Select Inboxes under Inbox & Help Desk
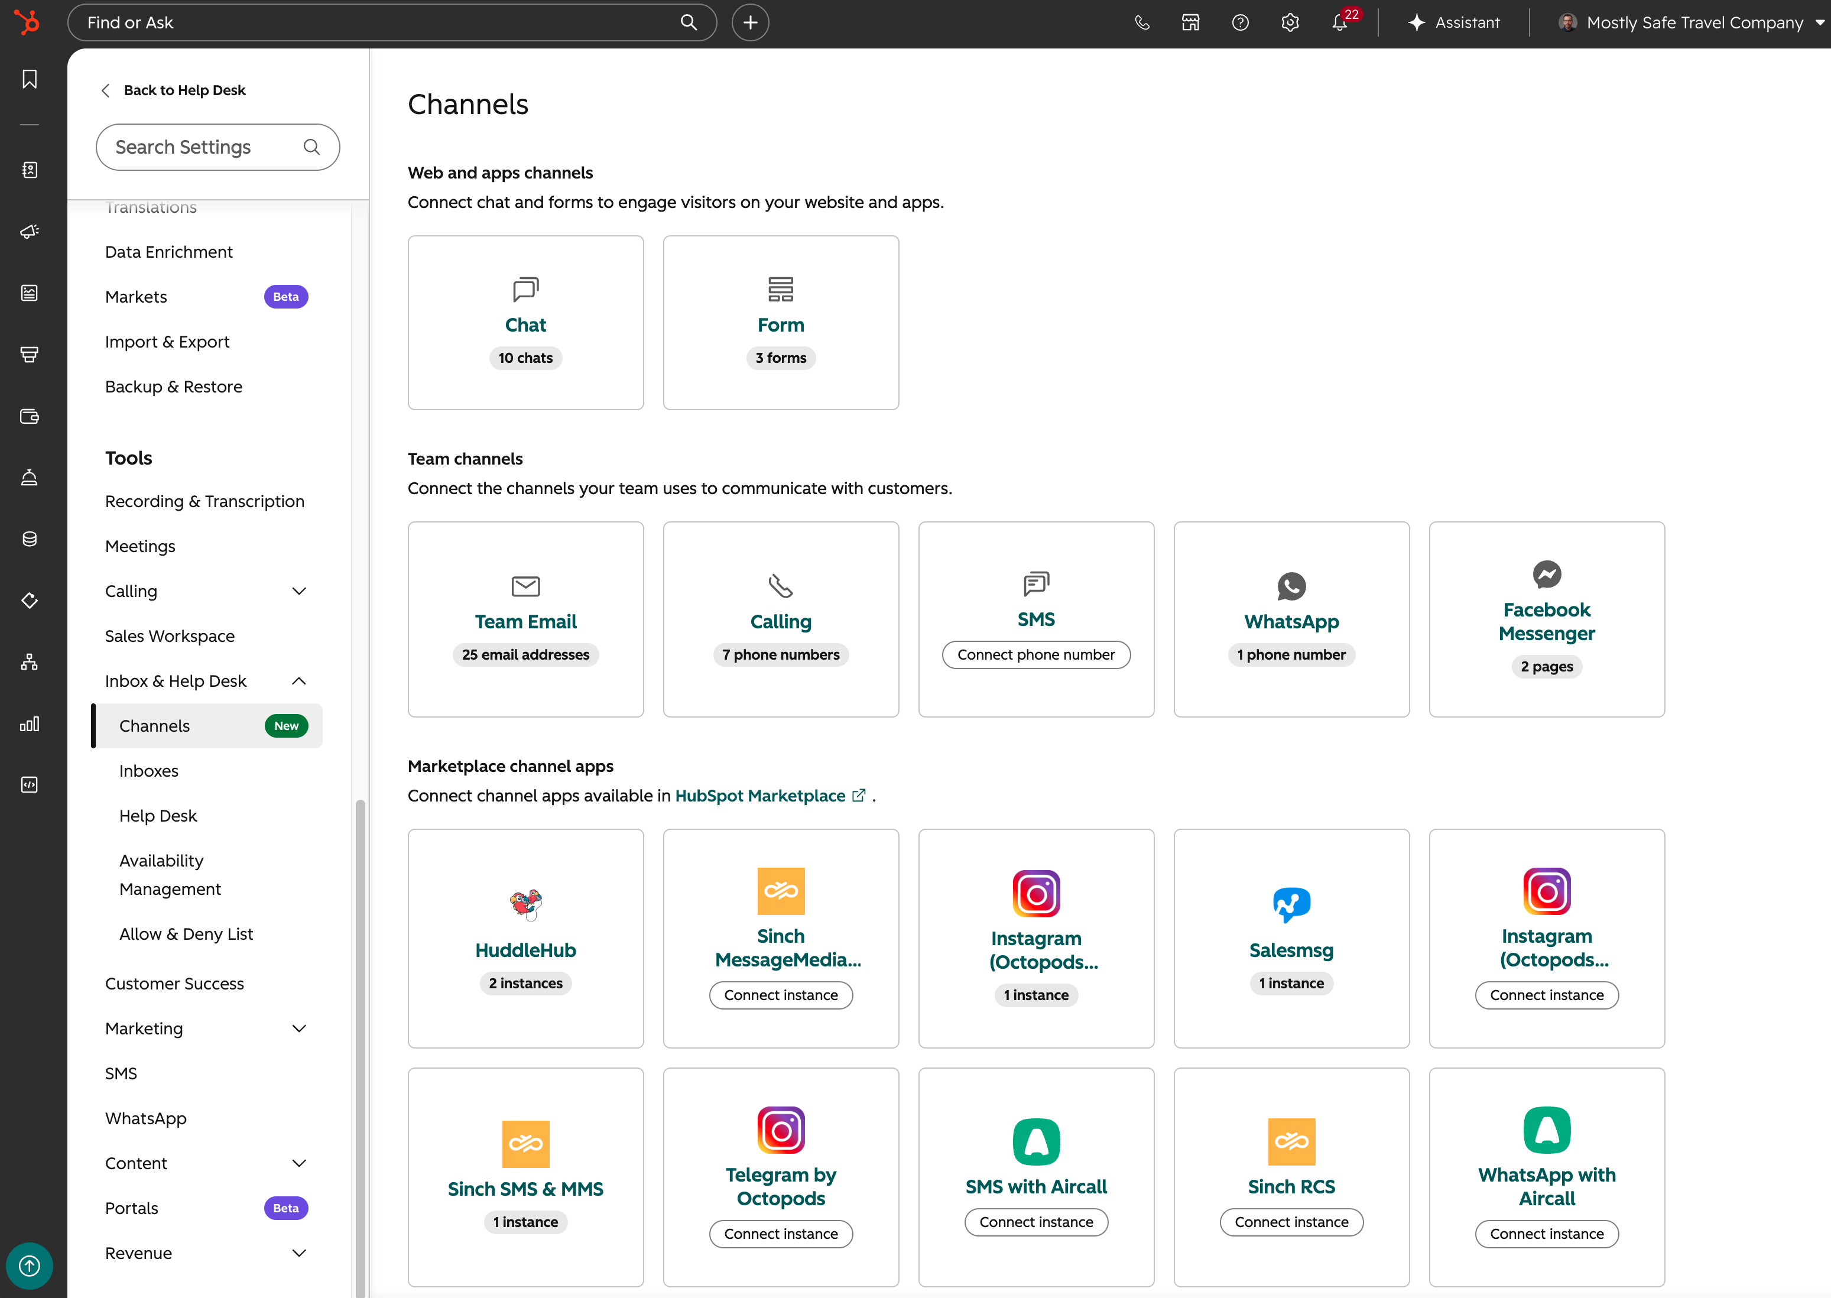The height and width of the screenshot is (1298, 1831). 149,771
